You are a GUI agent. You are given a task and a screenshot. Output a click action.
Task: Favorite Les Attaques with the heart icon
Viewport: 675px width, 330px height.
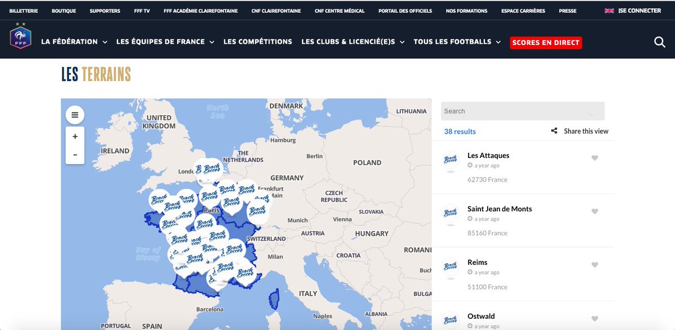pos(595,158)
